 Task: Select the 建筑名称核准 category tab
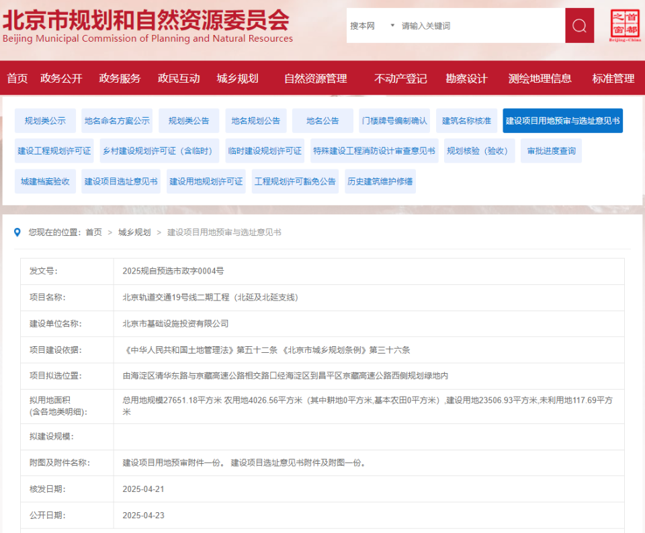(466, 120)
